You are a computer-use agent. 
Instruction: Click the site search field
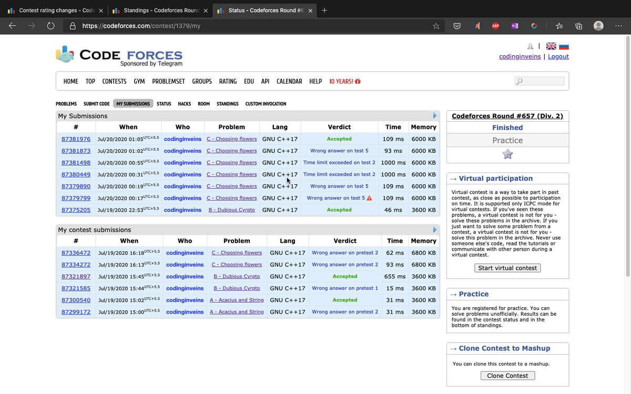coord(540,81)
